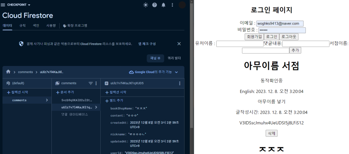The width and height of the screenshot is (349, 154).
Task: Toggle the light/dark theme sun icon
Action: (145, 5)
